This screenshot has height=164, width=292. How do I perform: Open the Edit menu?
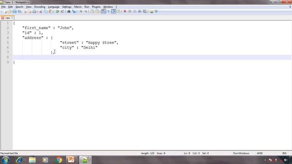coord(10,7)
